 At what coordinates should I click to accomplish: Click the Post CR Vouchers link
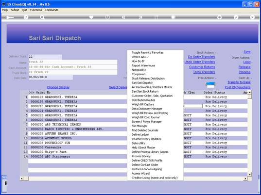click(237, 87)
